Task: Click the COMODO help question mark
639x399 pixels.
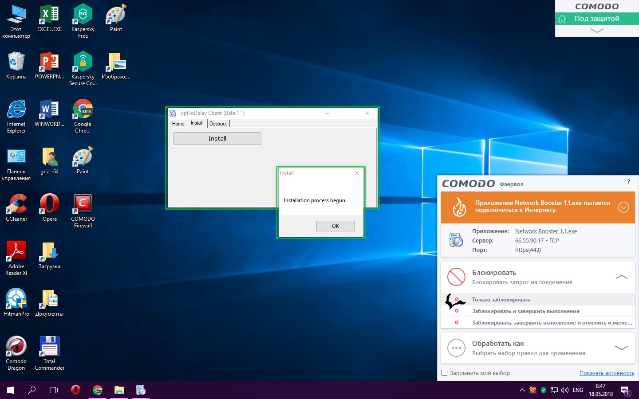Action: point(628,182)
